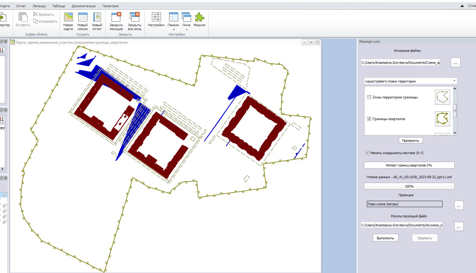Click the Выполнить button
The height and width of the screenshot is (273, 476).
[385, 238]
